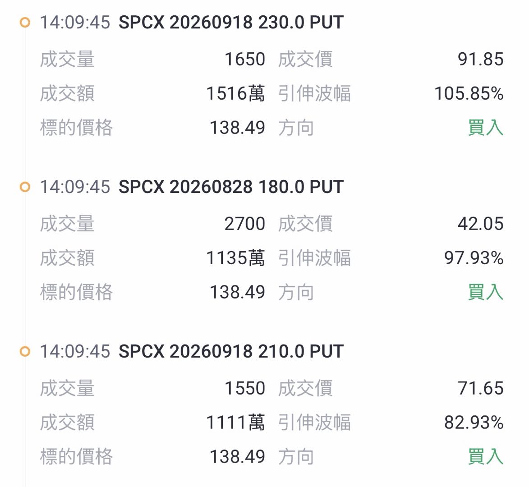Select the green 買入 direction in the 230.0 PUT entry
This screenshot has height=487, width=529.
pos(485,128)
